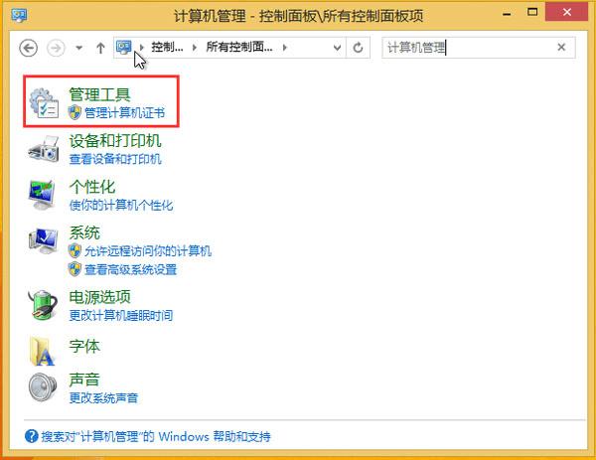Screen dimensions: 596x460
Task: Click shield icon beside 管理计算机证书
Action: click(x=74, y=112)
